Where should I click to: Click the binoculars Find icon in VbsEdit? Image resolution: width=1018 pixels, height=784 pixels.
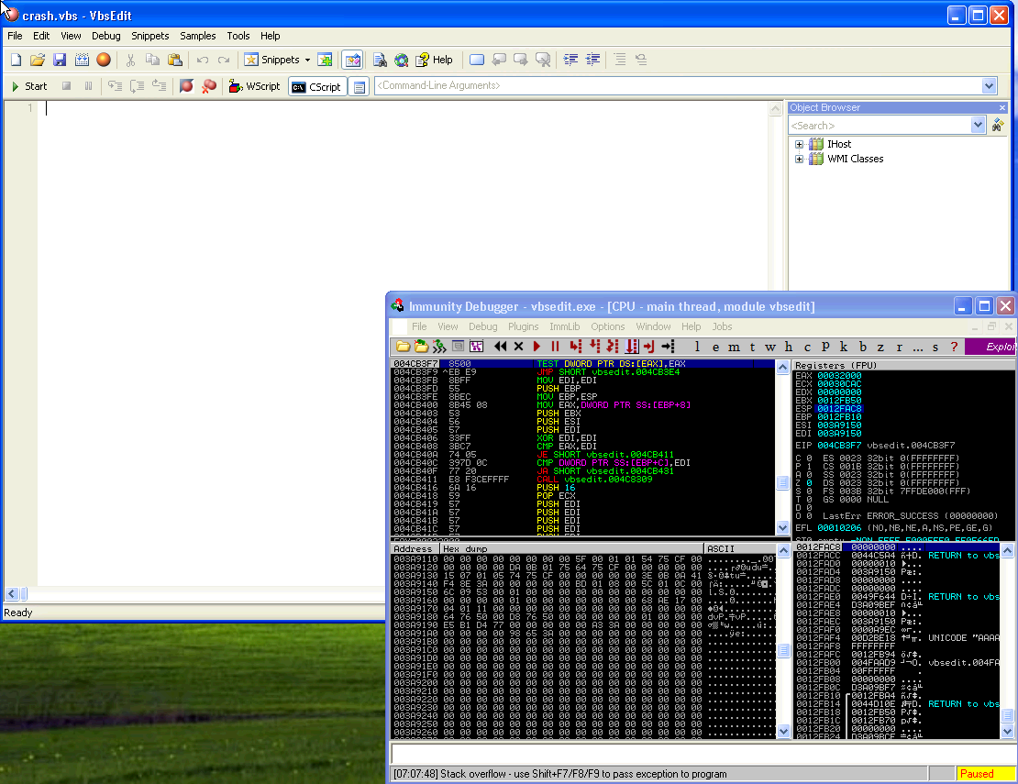click(380, 60)
